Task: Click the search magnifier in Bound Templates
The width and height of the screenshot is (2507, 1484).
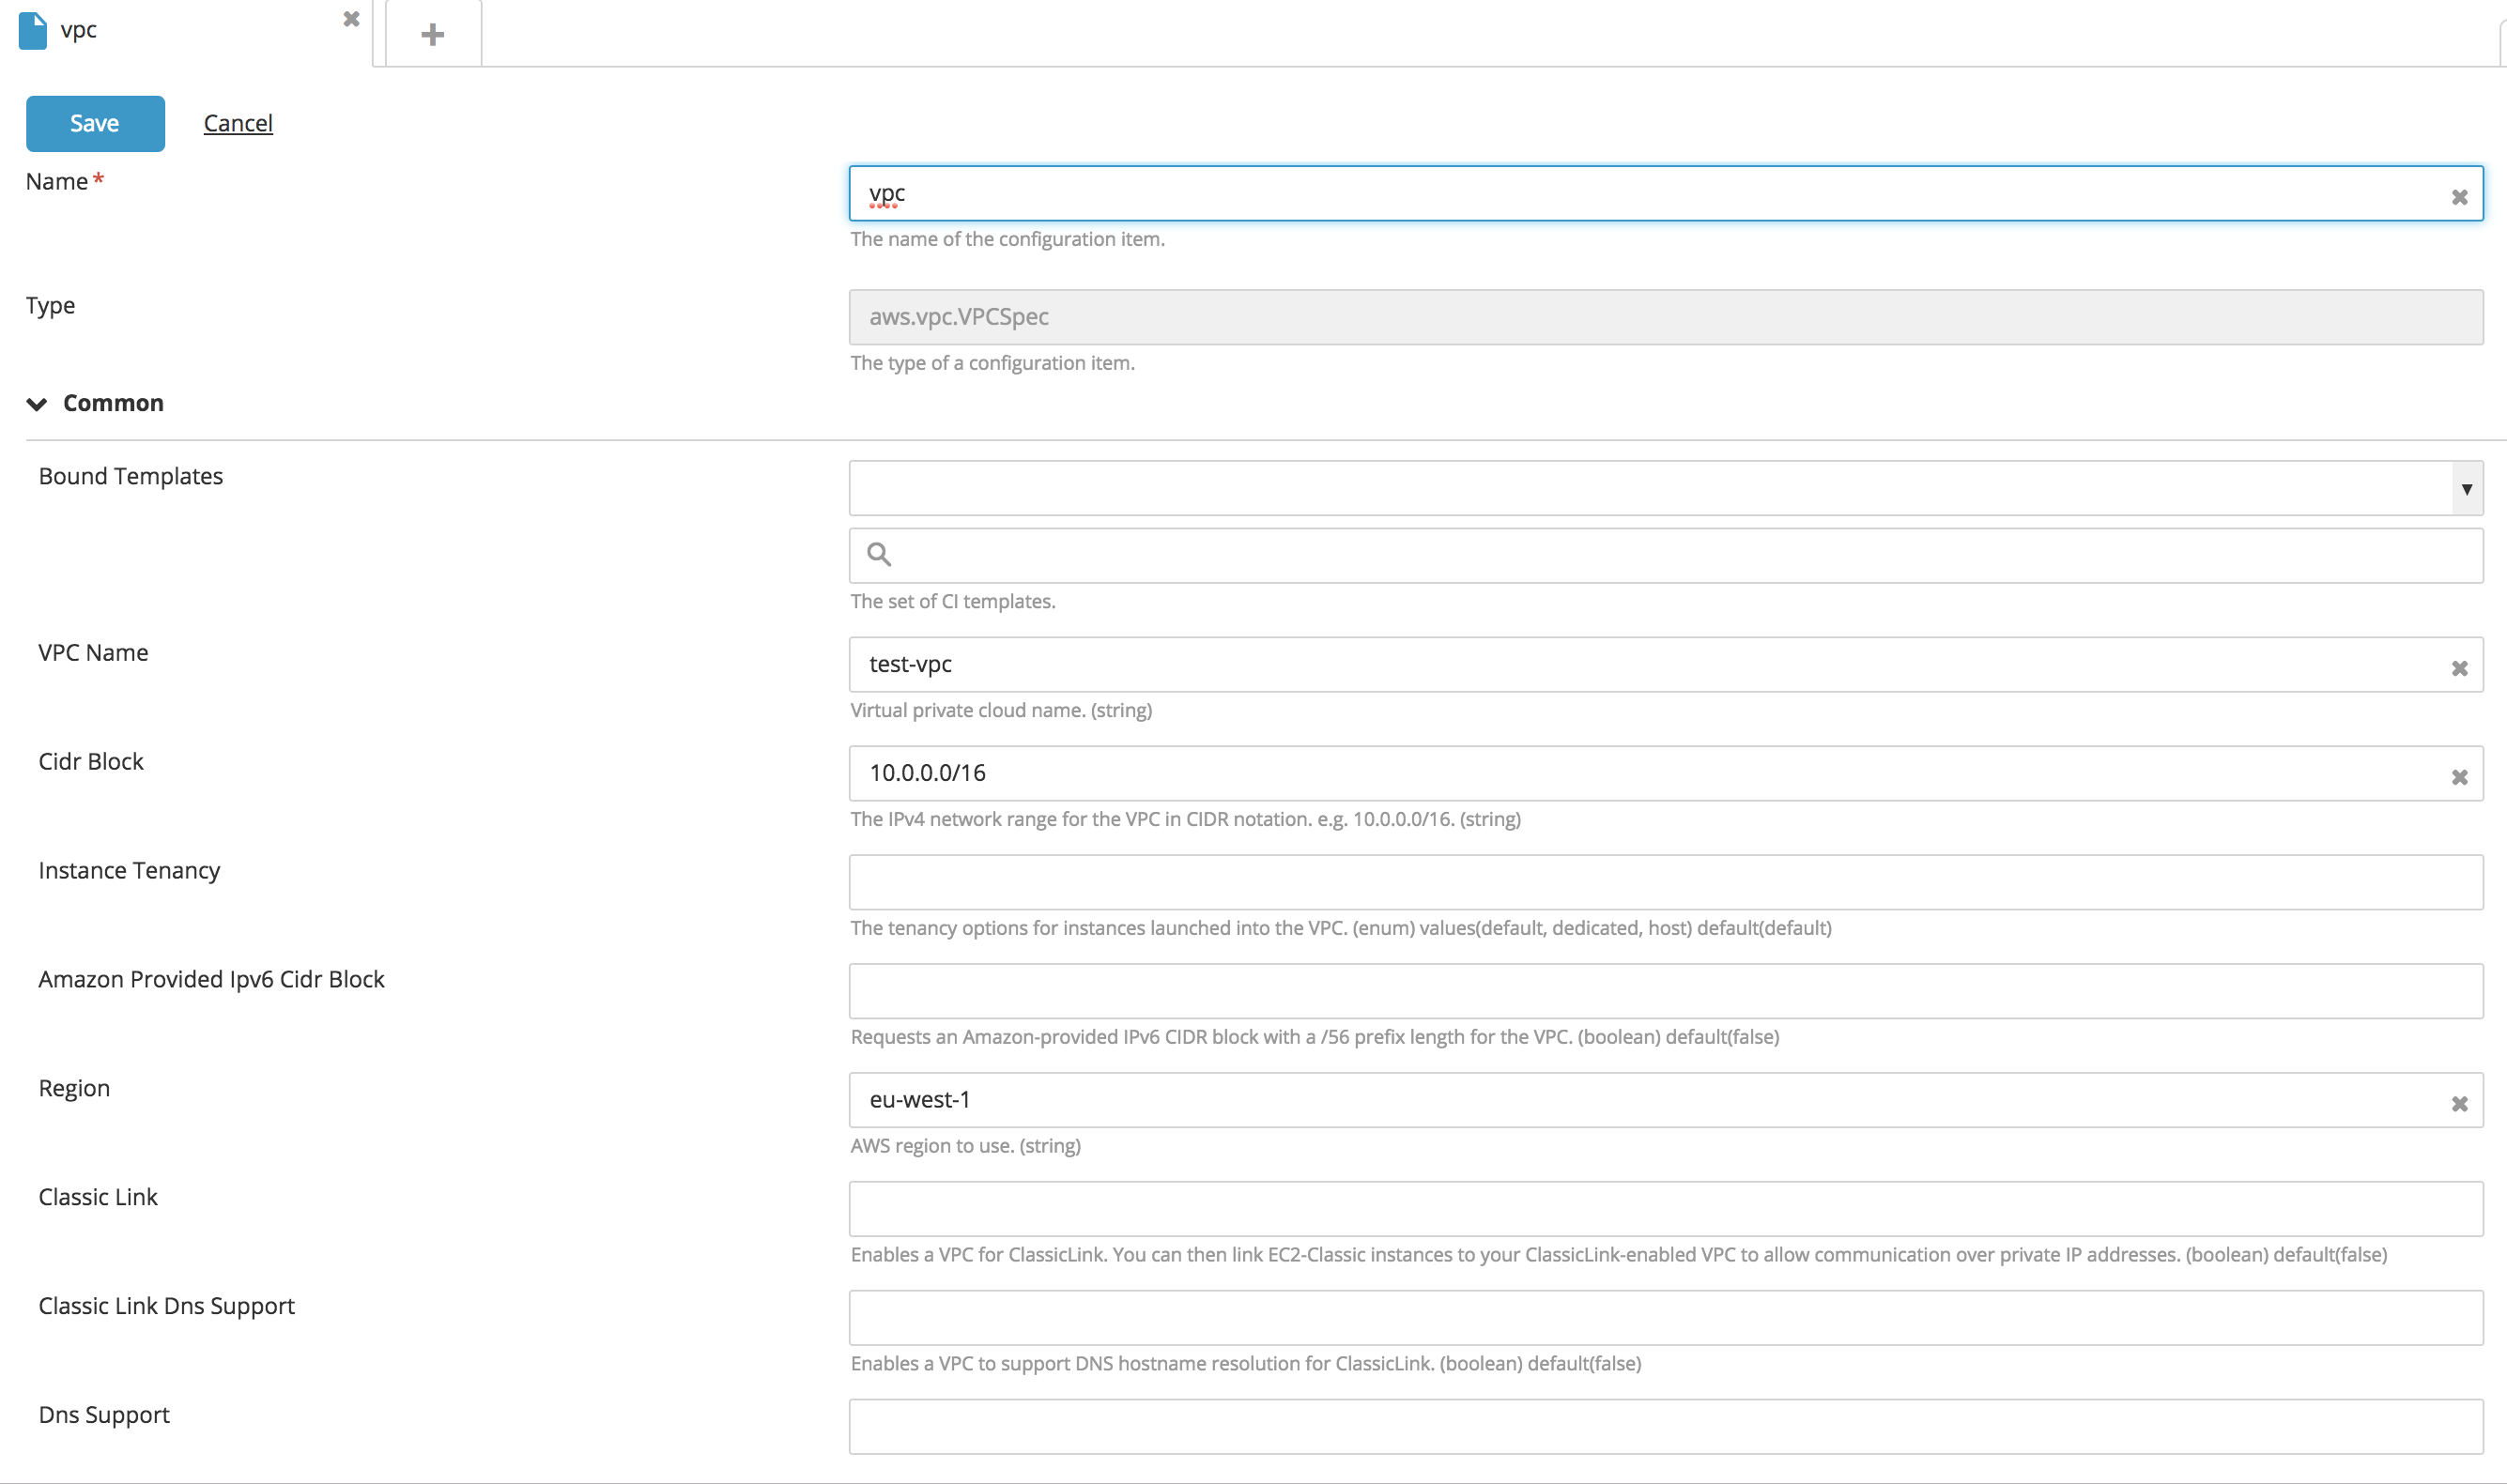Action: pos(878,554)
